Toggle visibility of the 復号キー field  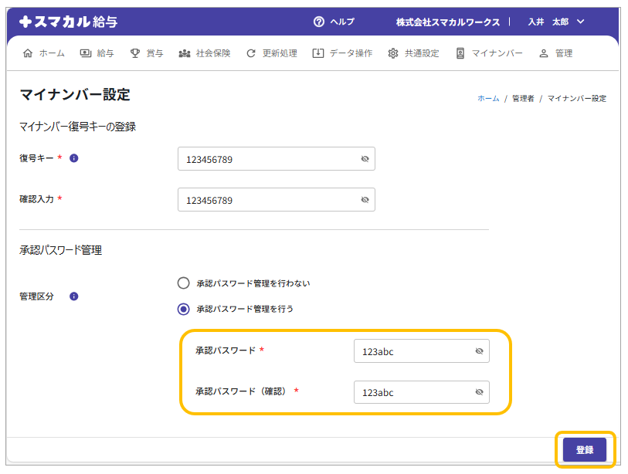tap(365, 159)
